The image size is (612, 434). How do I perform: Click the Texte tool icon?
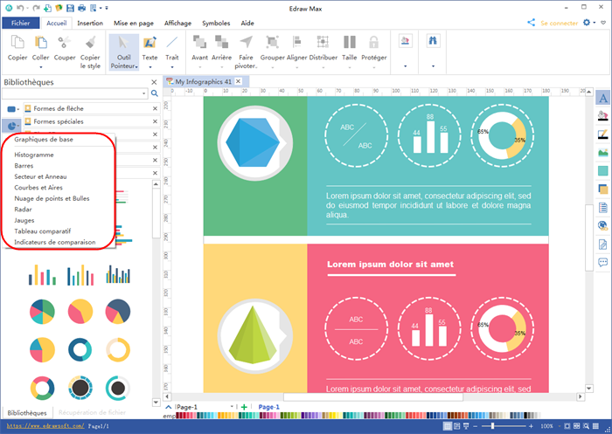(150, 43)
